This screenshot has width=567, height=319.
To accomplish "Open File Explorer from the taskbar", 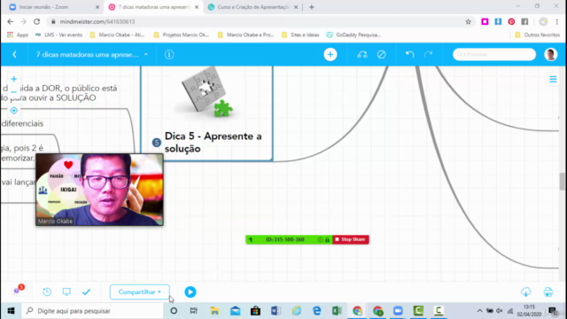I will point(214,311).
